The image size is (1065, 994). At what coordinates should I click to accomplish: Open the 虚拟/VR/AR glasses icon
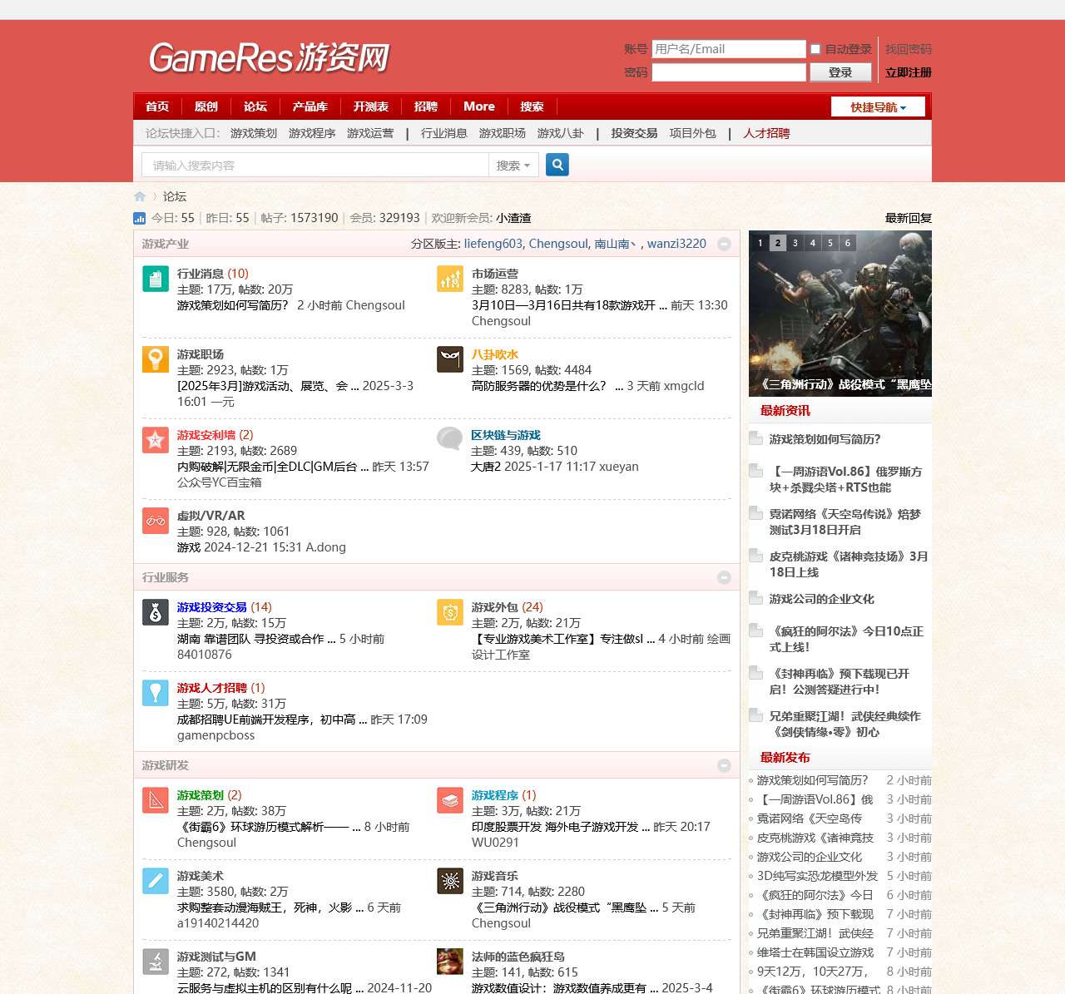click(x=156, y=521)
